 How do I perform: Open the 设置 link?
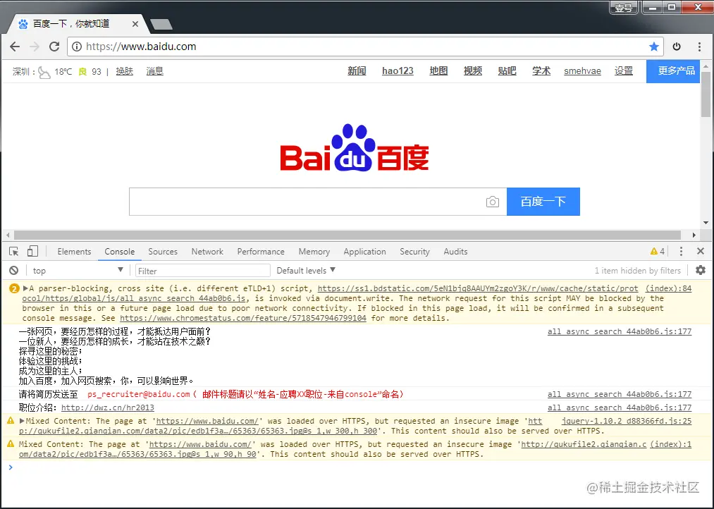click(x=623, y=71)
